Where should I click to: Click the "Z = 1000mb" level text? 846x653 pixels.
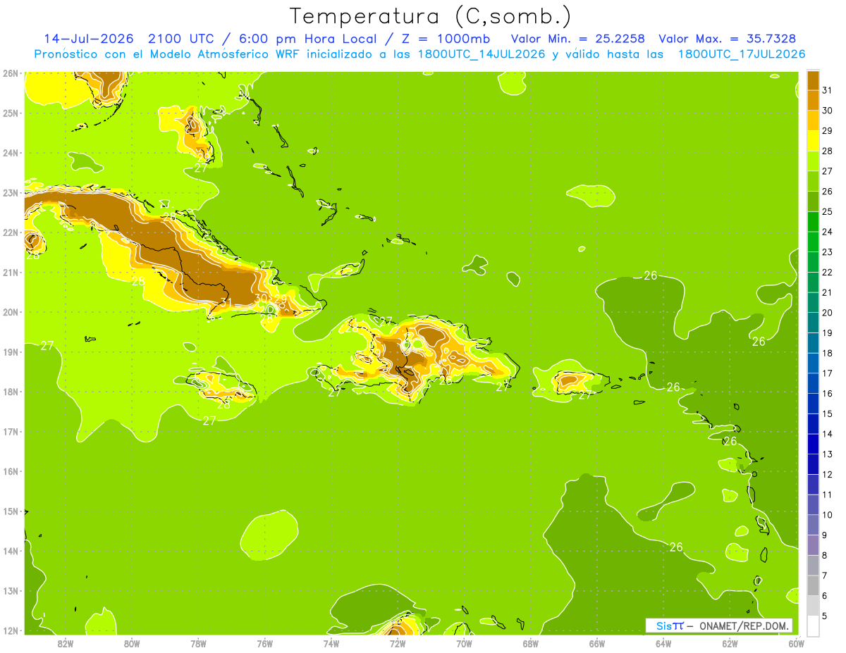coord(446,39)
